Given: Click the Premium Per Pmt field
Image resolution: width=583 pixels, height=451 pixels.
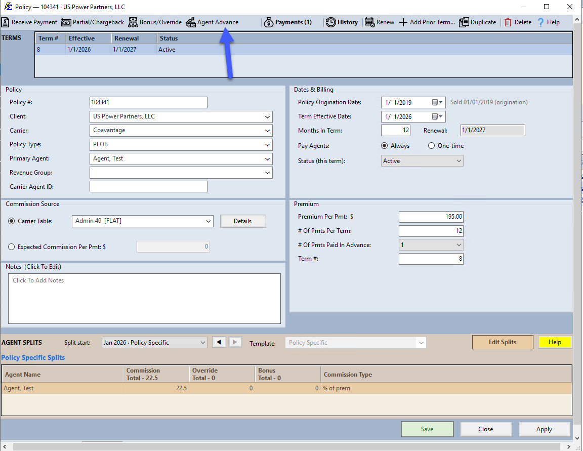Looking at the screenshot, I should click(431, 217).
